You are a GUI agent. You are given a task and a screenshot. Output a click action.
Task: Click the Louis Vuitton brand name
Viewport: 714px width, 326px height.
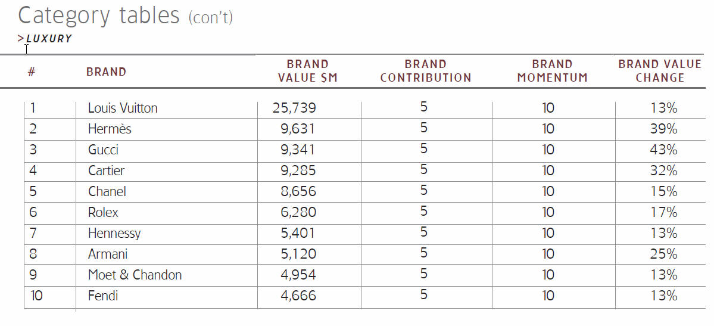pyautogui.click(x=123, y=108)
